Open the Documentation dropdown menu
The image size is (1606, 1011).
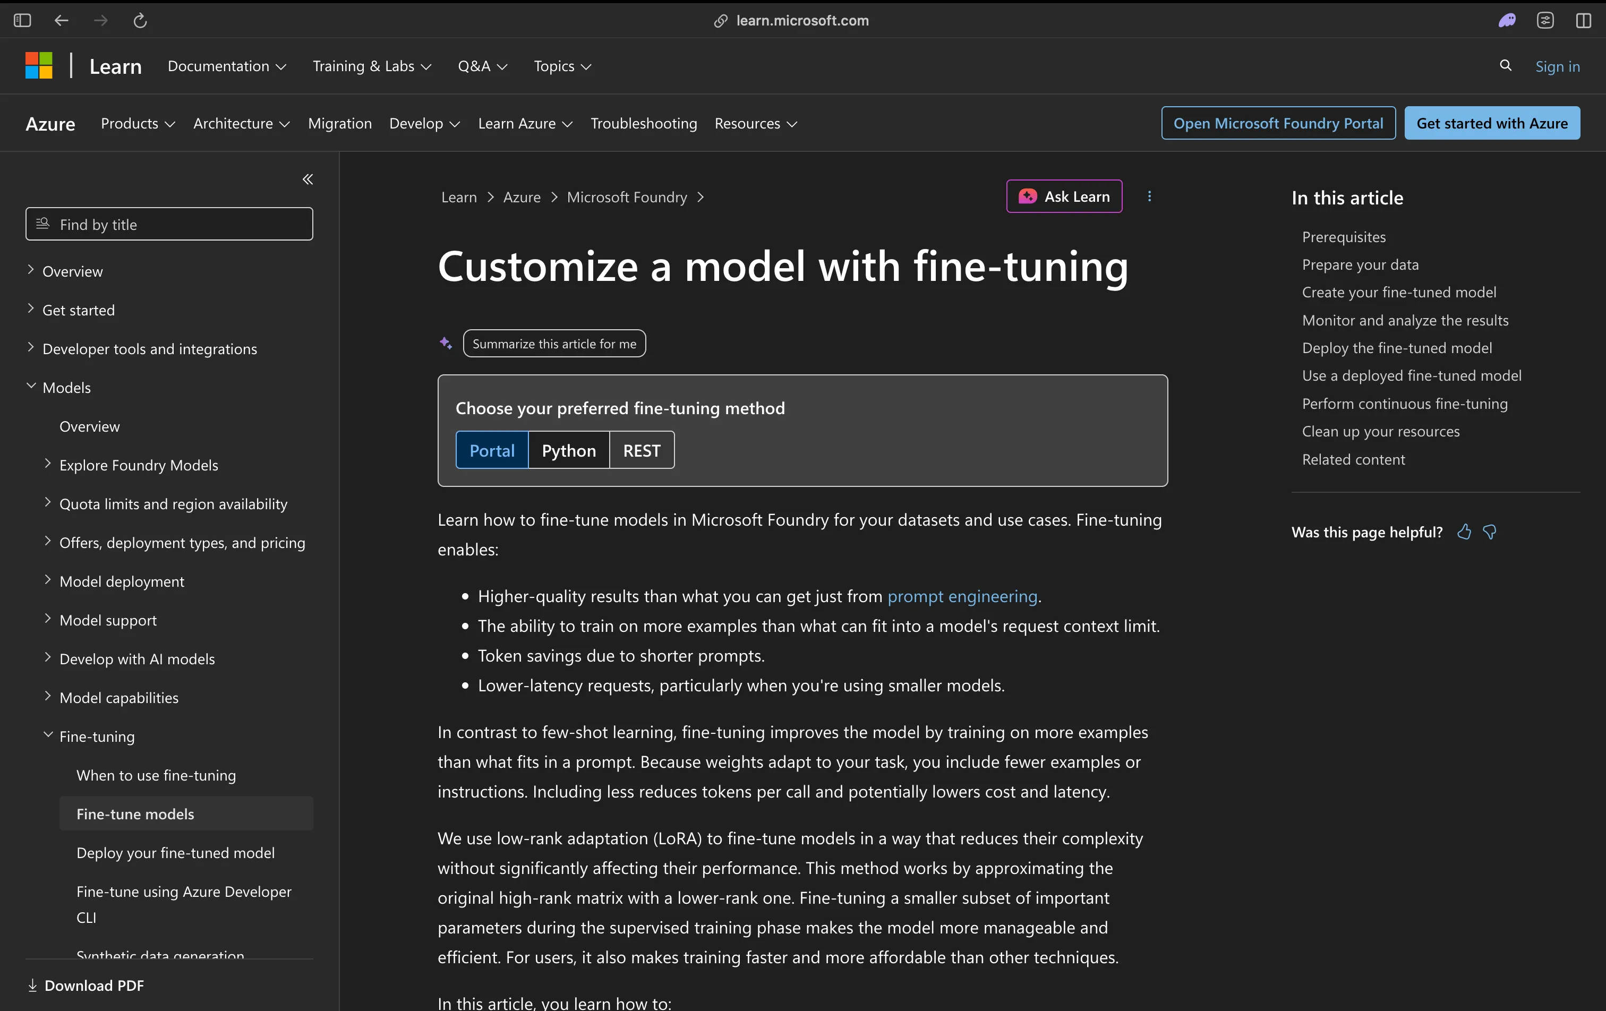tap(227, 66)
